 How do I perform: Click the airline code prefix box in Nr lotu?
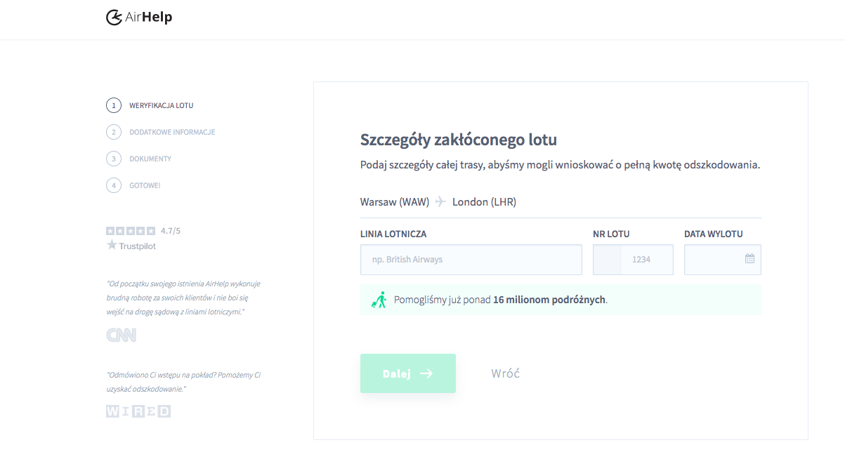608,260
